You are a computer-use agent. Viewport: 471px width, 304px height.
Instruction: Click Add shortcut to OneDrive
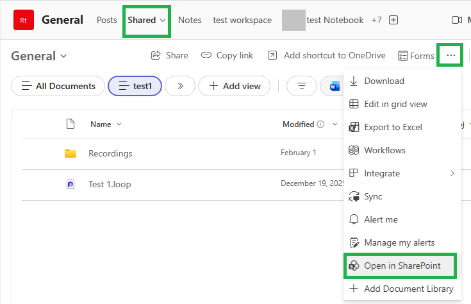(327, 55)
